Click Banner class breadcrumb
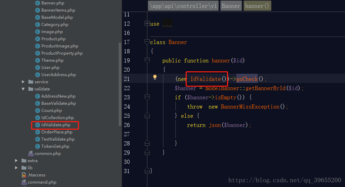The width and height of the screenshot is (345, 187). point(231,6)
